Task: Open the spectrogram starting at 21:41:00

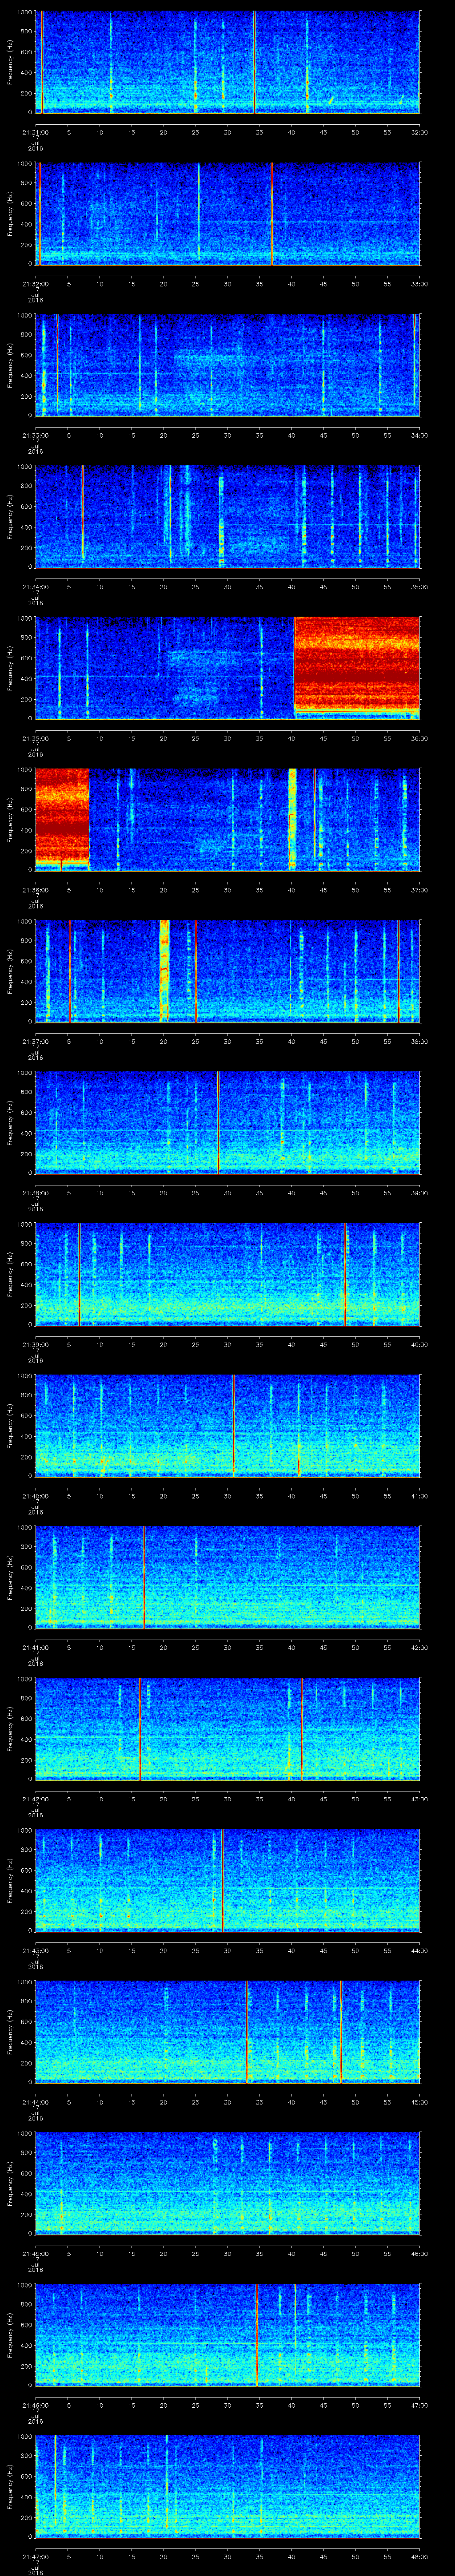Action: (227, 1577)
